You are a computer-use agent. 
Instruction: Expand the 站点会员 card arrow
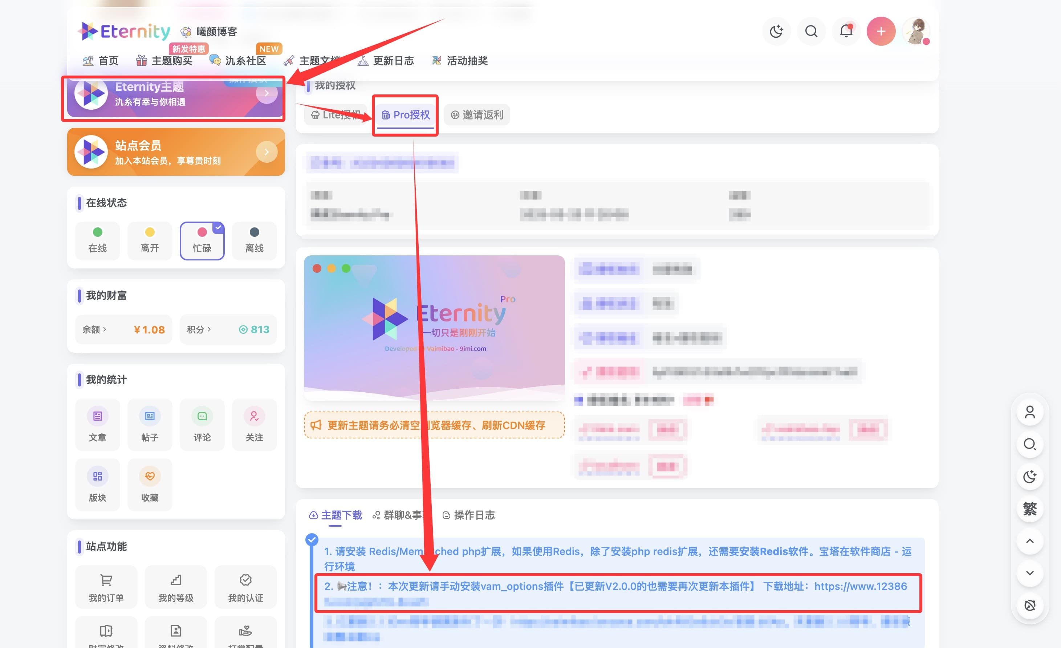(x=267, y=152)
